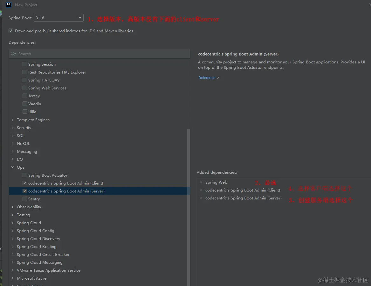Enable Spring Web Services dependency
Viewport: 371px width, 286px height.
tap(24, 88)
